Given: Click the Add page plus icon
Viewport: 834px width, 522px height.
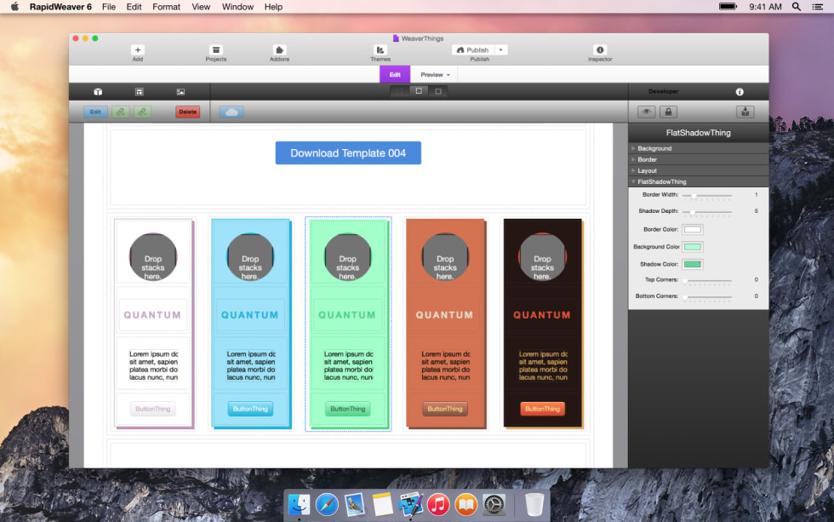Looking at the screenshot, I should tap(137, 50).
